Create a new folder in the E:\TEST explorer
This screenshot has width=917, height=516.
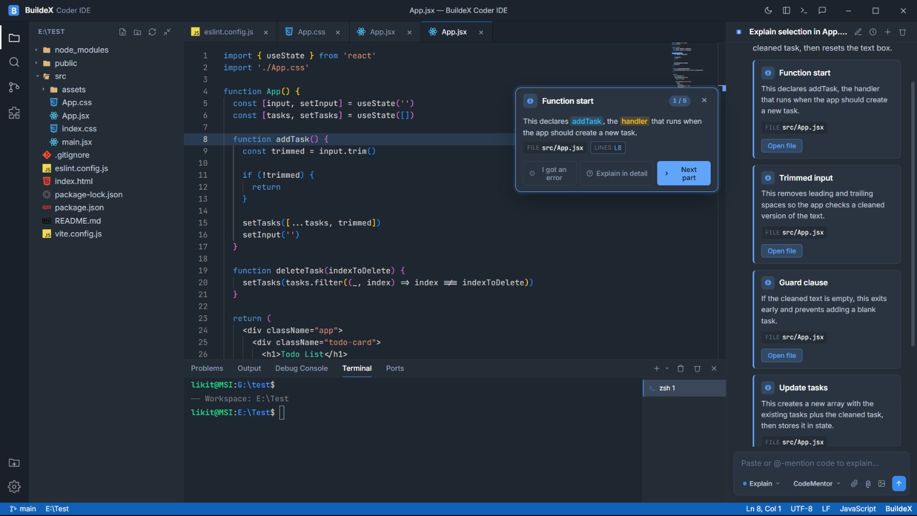(138, 32)
